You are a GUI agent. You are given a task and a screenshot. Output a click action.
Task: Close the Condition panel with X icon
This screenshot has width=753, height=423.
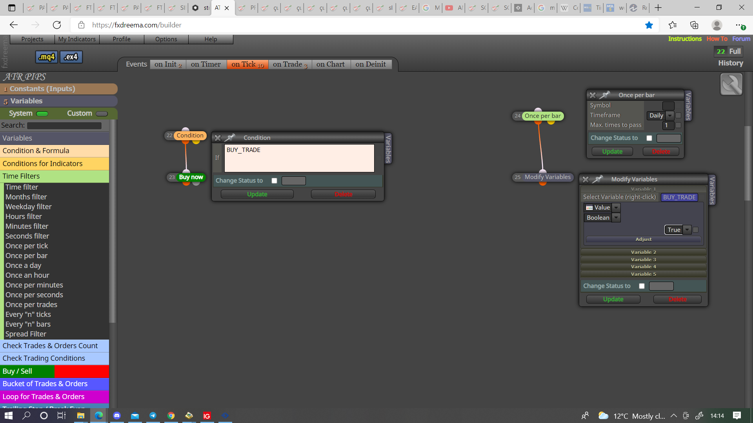218,138
